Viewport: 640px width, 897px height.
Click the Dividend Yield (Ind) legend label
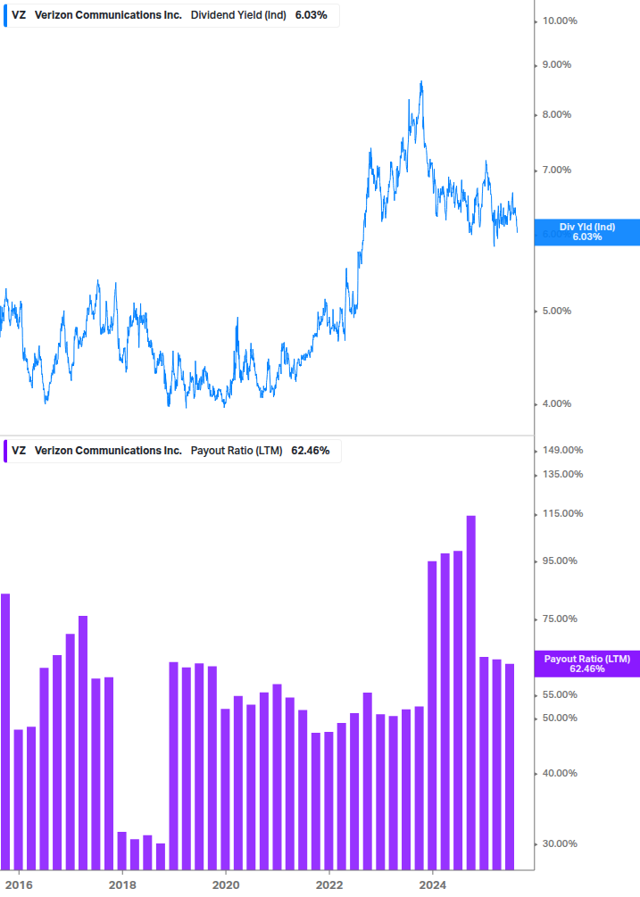(238, 15)
